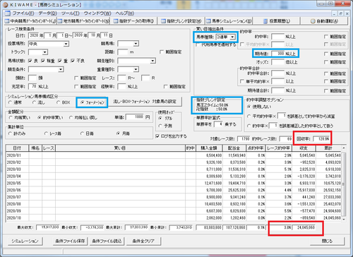The image size is (353, 257).
Task: Open 投票履歴 toolbar item
Action: (277, 21)
